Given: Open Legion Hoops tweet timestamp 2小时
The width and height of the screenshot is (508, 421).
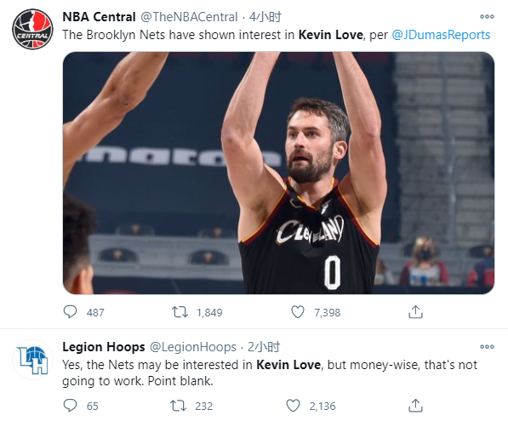Looking at the screenshot, I should coord(264,347).
